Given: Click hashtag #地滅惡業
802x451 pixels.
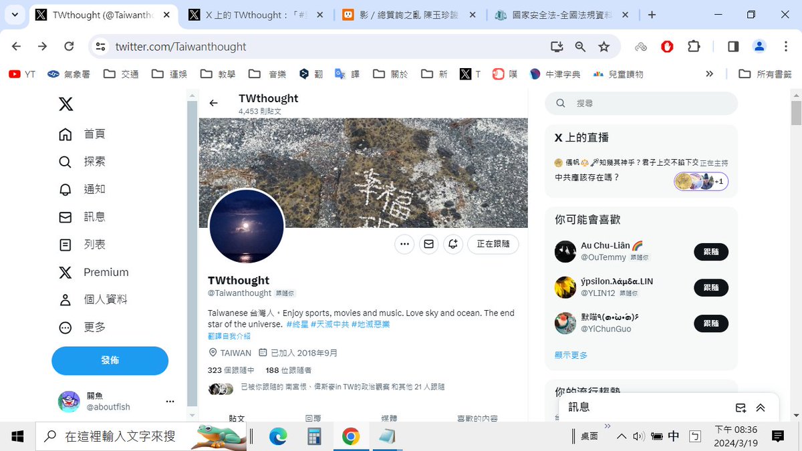Looking at the screenshot, I should [371, 325].
